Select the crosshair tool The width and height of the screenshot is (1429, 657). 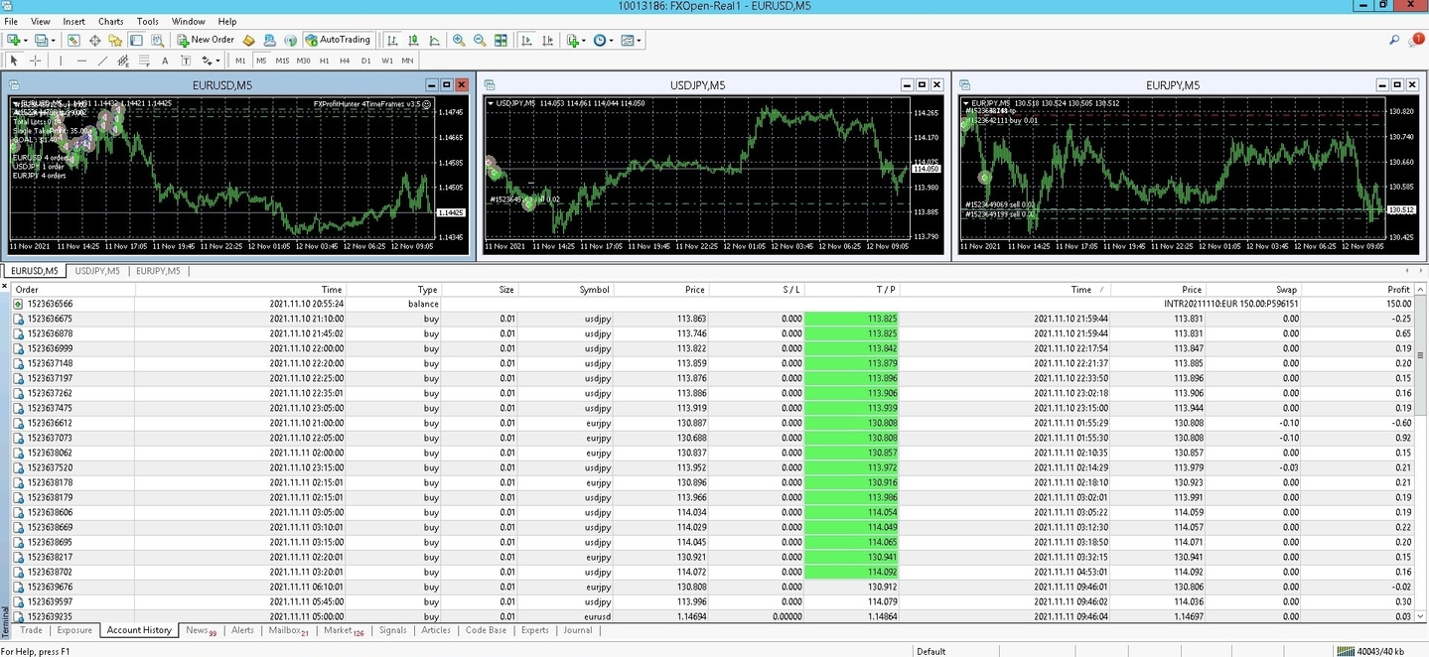tap(36, 61)
